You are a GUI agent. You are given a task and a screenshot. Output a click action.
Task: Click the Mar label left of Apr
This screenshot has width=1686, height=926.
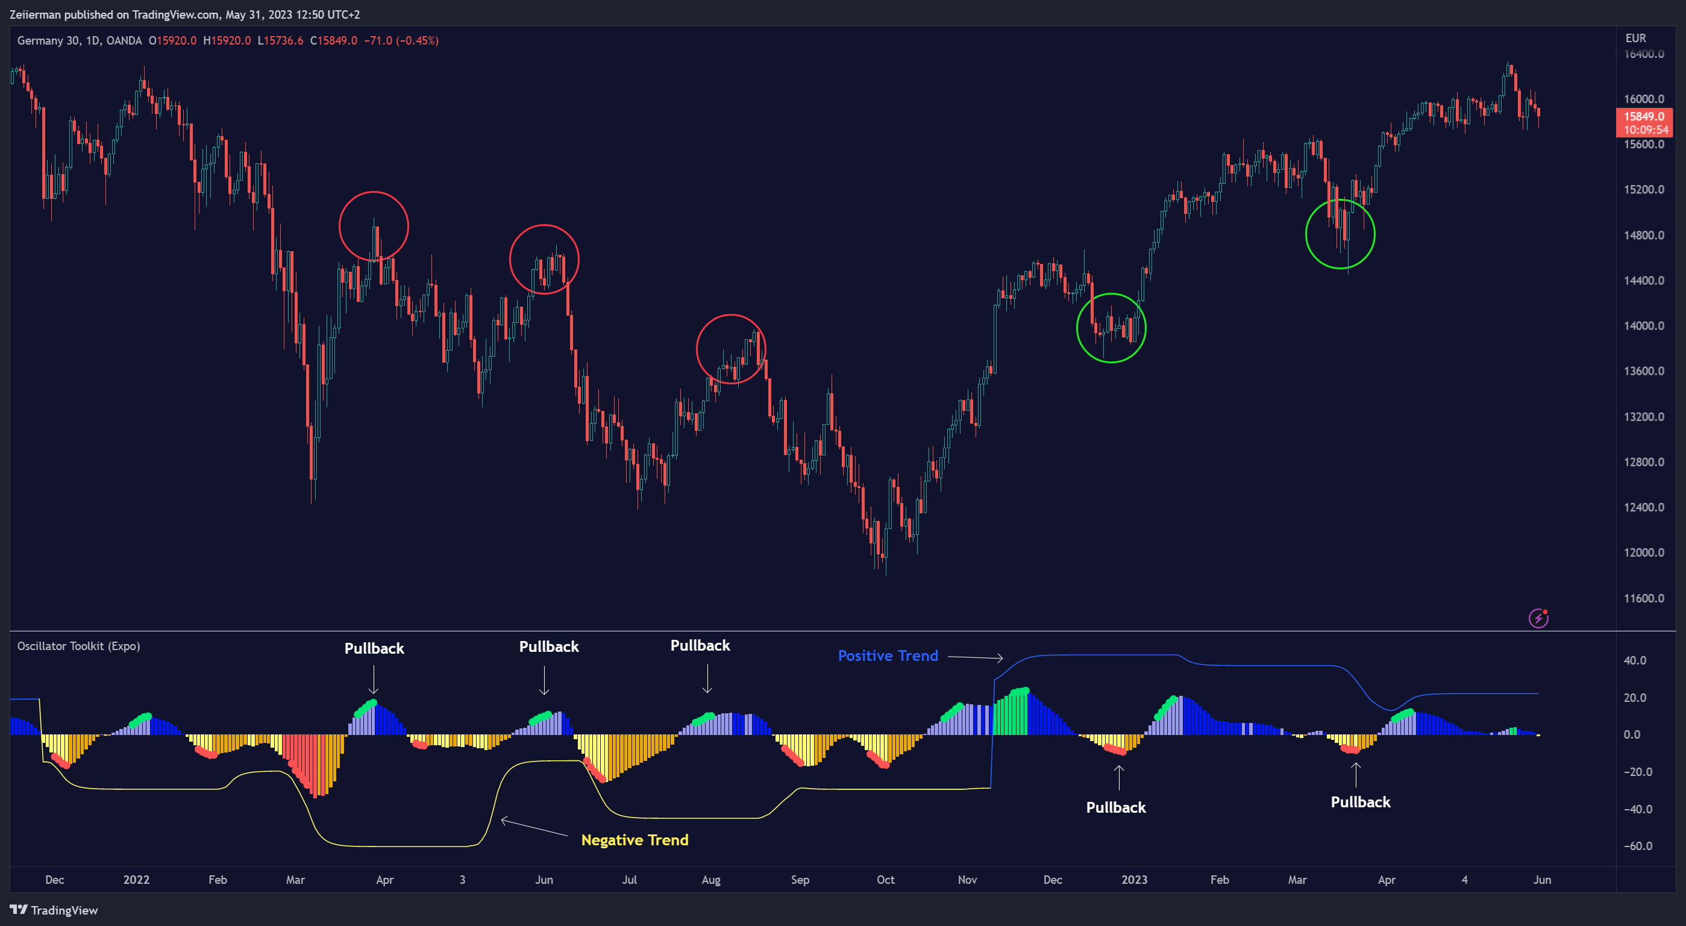(295, 880)
